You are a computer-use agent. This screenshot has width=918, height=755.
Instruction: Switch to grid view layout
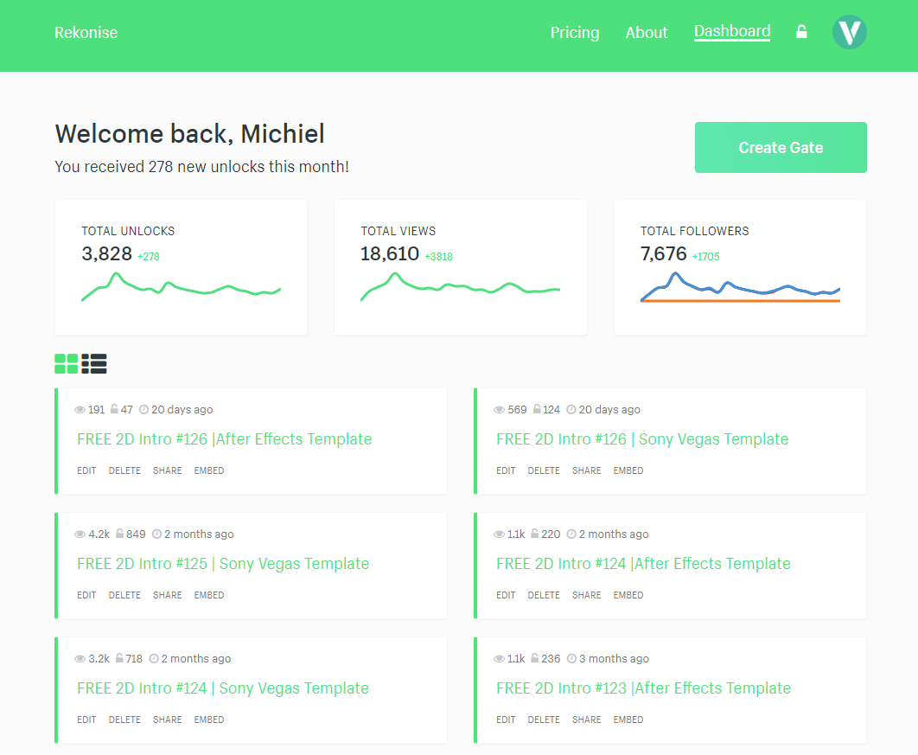point(67,364)
